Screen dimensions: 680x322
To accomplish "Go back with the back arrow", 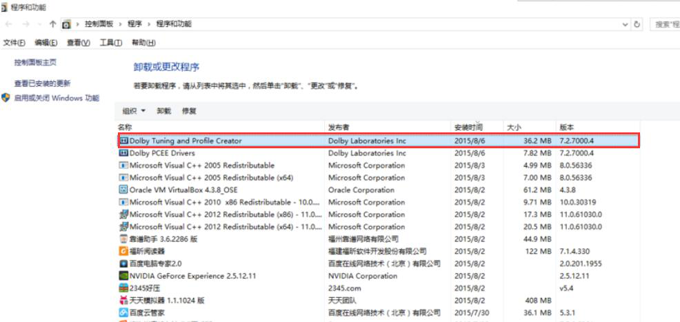I will click(9, 24).
